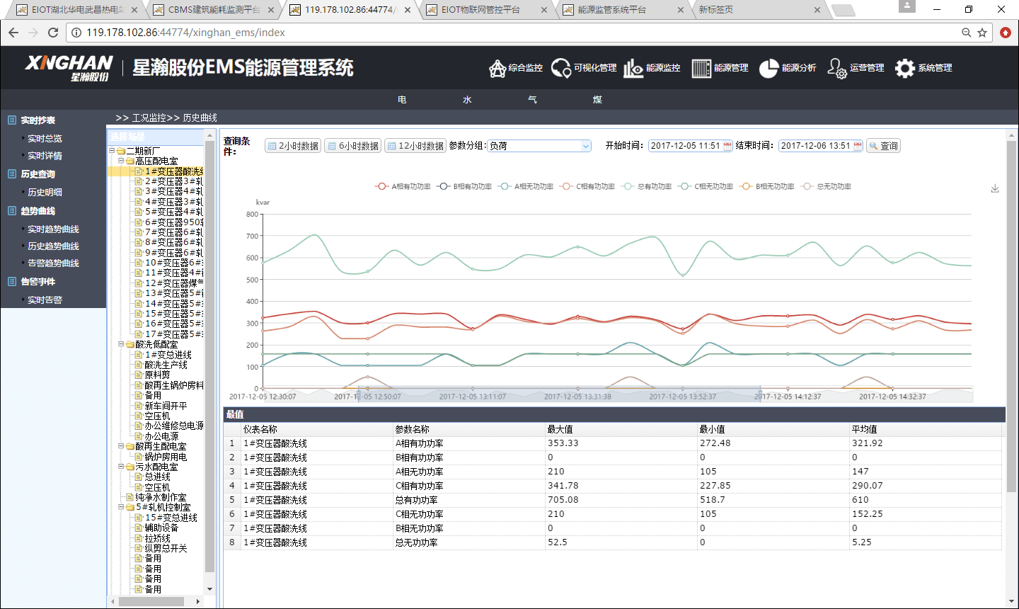The image size is (1019, 609).
Task: Click the 趋势曲线 section icon
Action: tap(12, 211)
